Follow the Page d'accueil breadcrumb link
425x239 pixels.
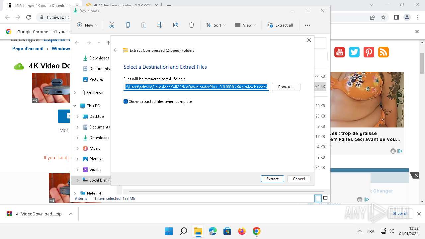coord(28,48)
